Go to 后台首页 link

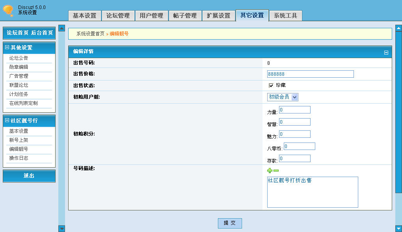click(42, 33)
